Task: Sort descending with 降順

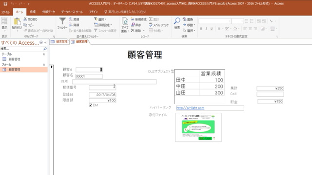Action: click(74, 25)
